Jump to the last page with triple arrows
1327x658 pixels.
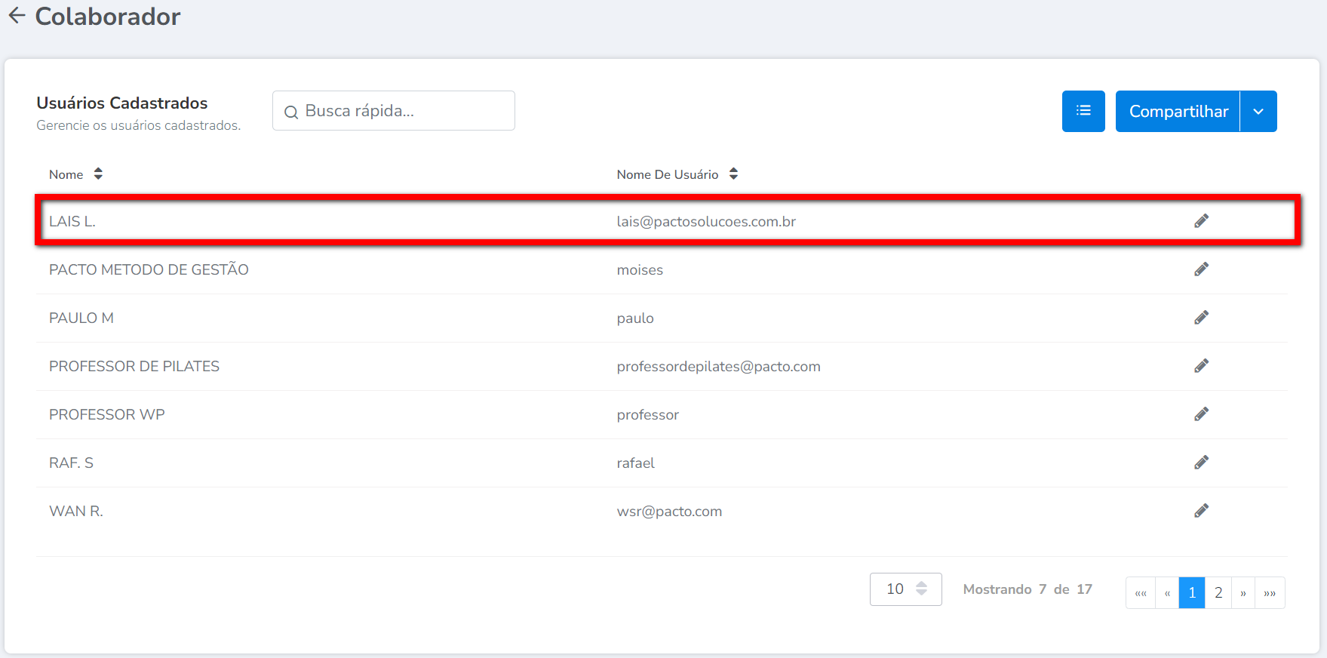pos(1270,593)
